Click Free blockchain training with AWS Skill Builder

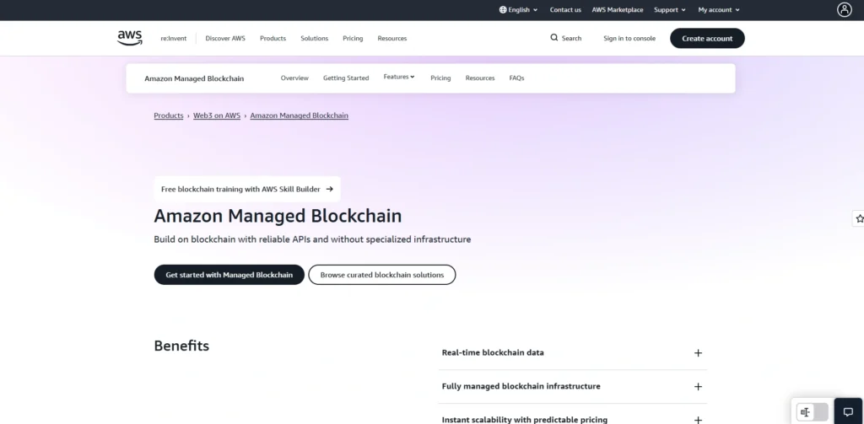point(247,189)
